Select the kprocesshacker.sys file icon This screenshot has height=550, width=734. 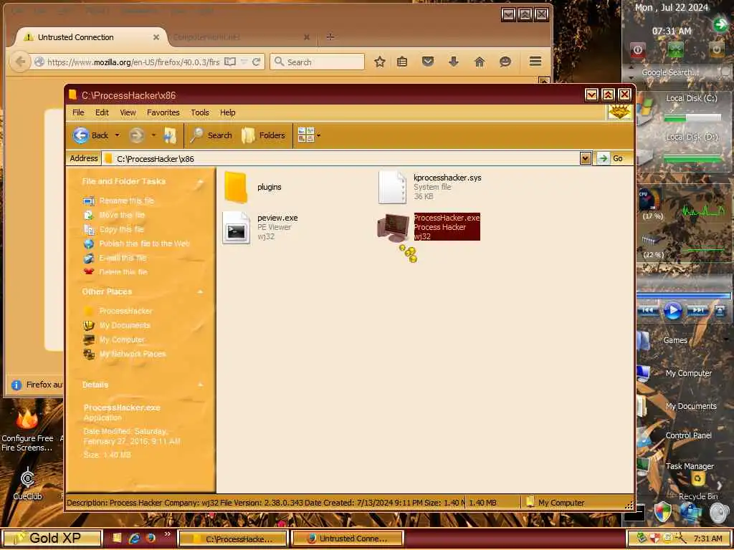392,187
